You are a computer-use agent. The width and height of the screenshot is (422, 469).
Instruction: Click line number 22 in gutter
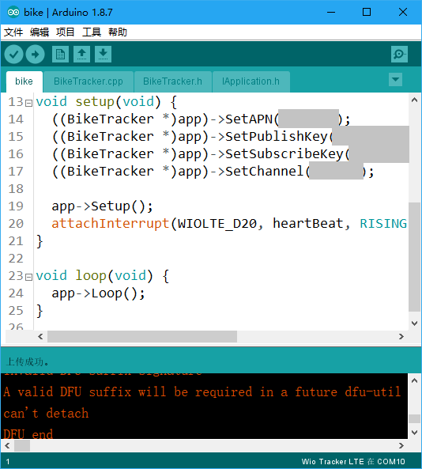(16, 259)
